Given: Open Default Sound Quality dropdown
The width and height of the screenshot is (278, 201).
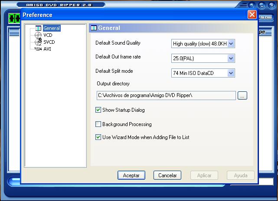Looking at the screenshot, I should point(231,44).
